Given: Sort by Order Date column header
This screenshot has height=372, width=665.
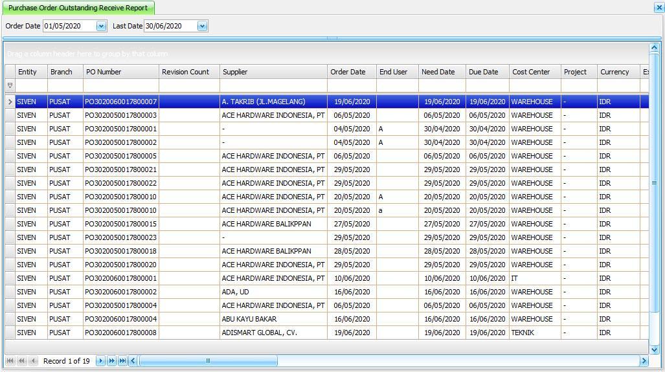Looking at the screenshot, I should point(352,72).
